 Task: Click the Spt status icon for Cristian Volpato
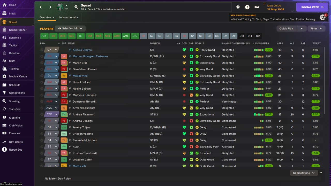click(x=64, y=134)
